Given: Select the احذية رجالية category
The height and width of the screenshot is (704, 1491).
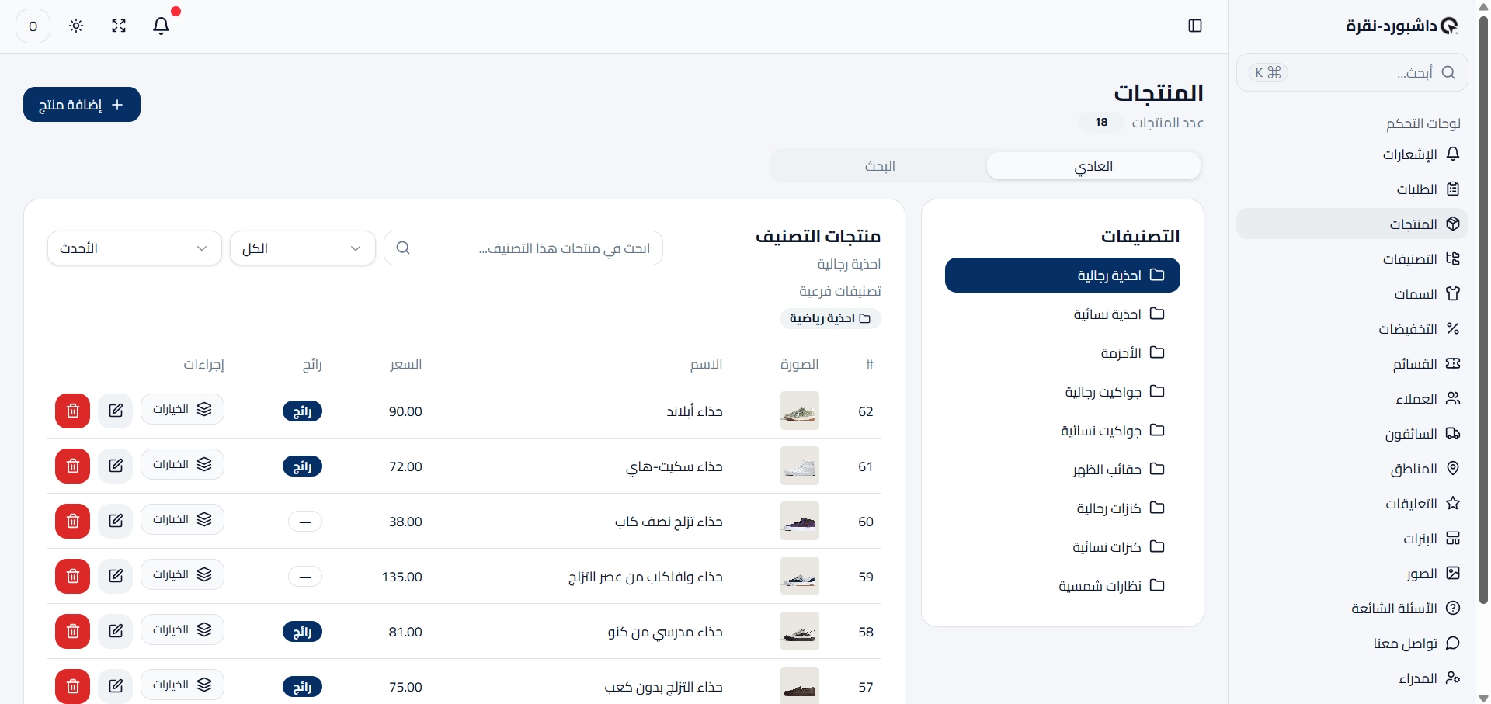Looking at the screenshot, I should (x=1062, y=276).
